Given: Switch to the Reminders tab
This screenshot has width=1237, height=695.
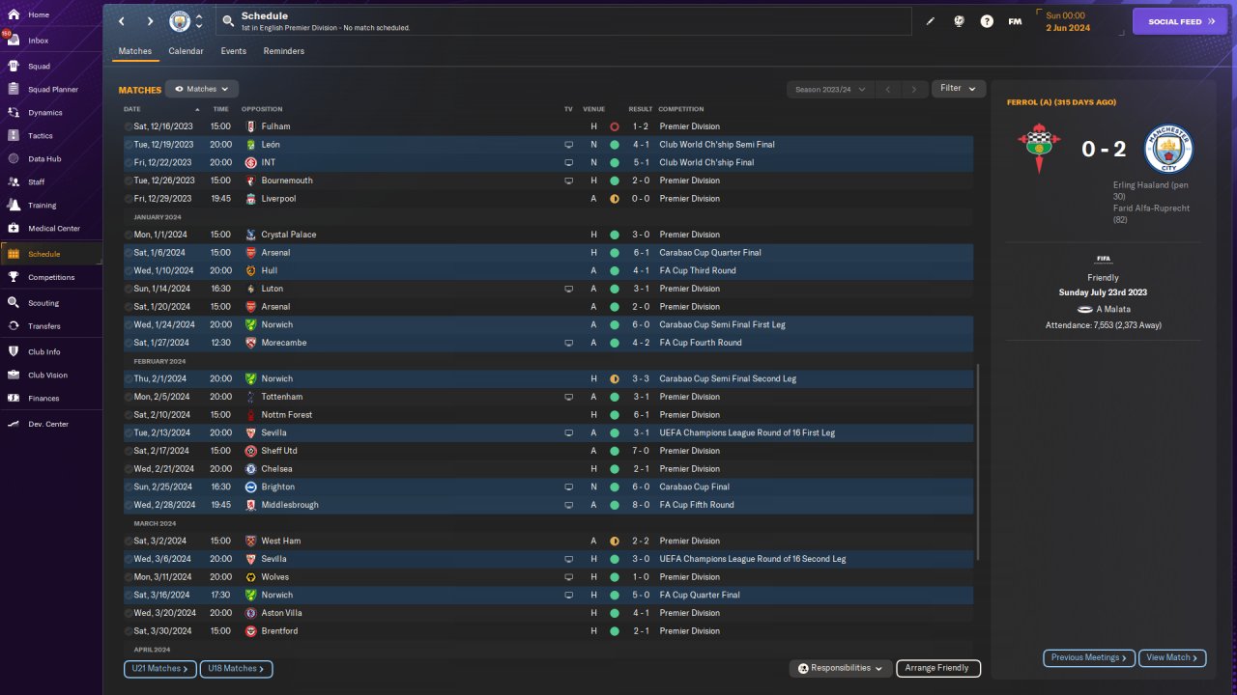Looking at the screenshot, I should point(283,51).
